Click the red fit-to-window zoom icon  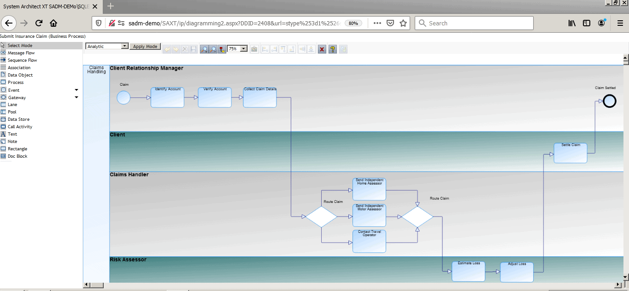coord(222,49)
